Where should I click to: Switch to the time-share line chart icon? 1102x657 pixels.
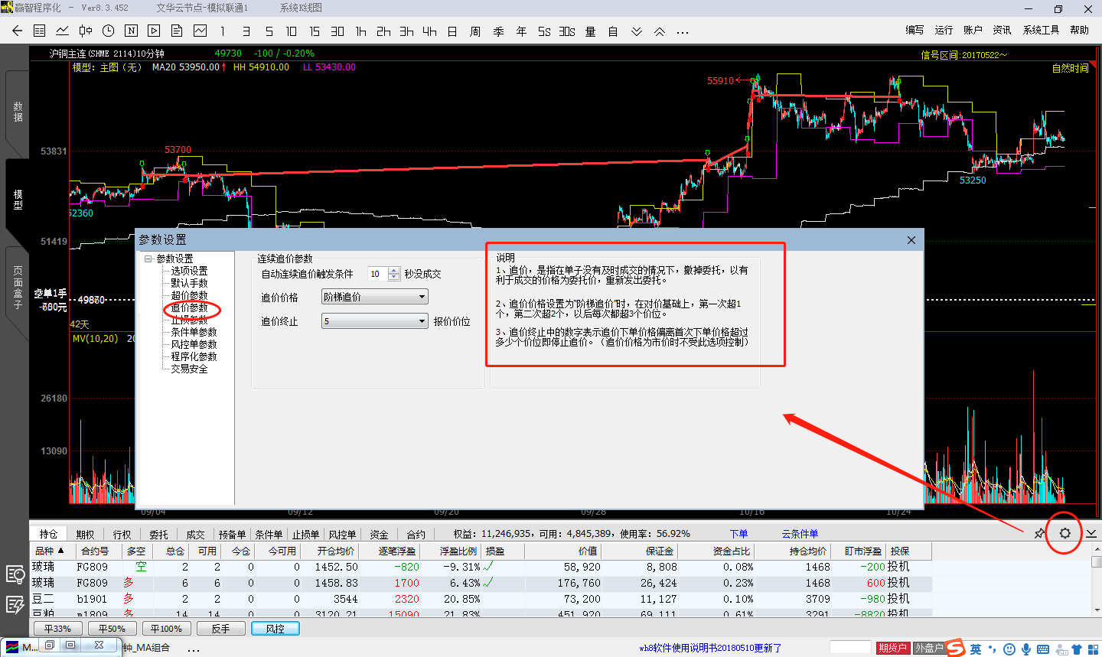point(63,31)
